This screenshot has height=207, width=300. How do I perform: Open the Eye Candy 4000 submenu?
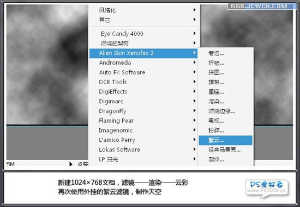(x=144, y=34)
